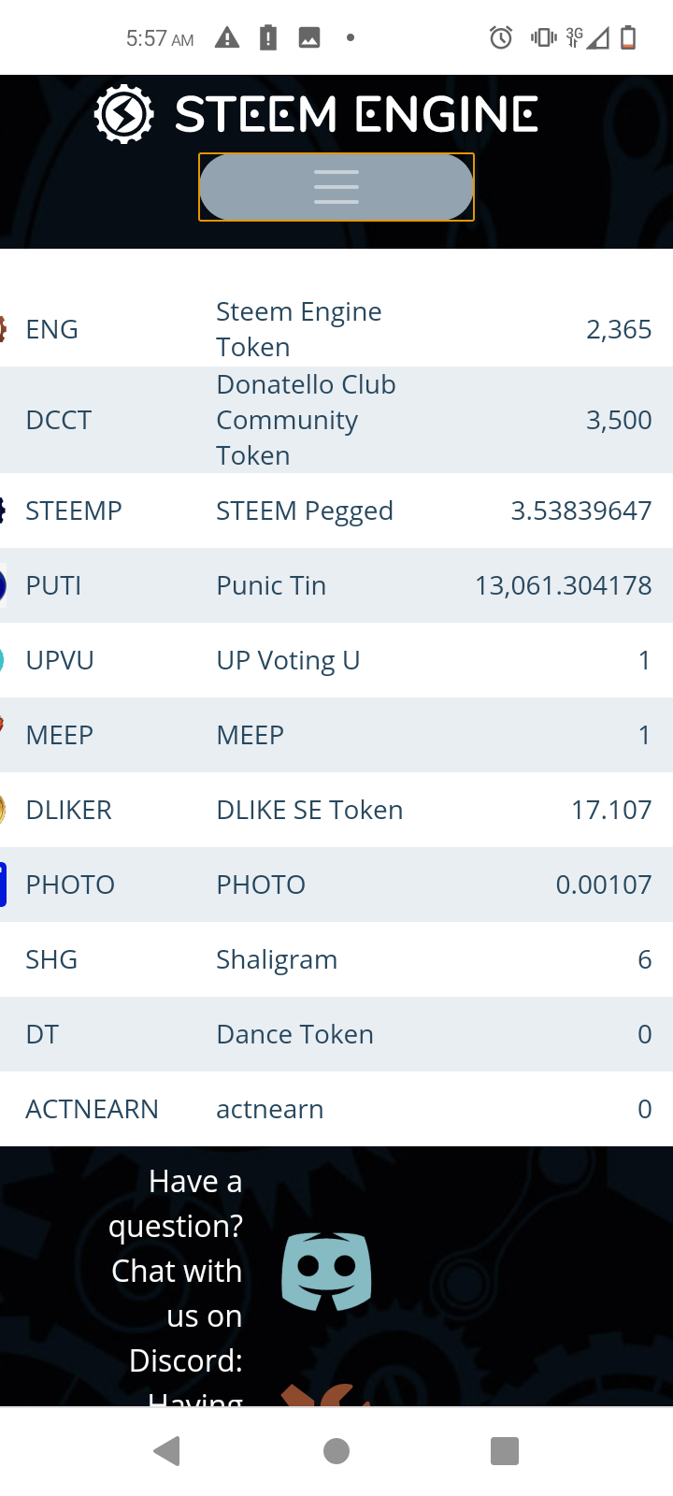The image size is (673, 1496).
Task: Click the Steem Engine gear logo
Action: (x=123, y=114)
